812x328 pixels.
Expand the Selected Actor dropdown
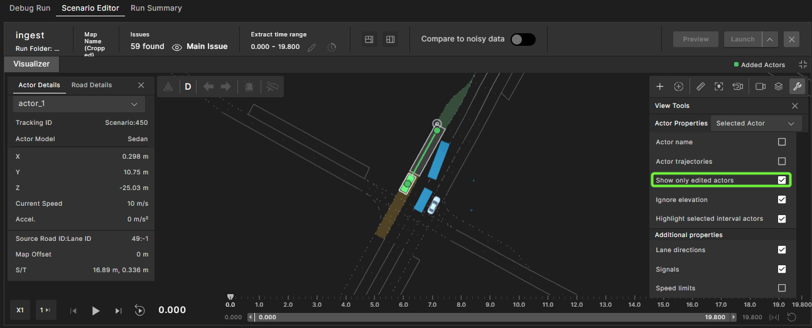tap(755, 124)
